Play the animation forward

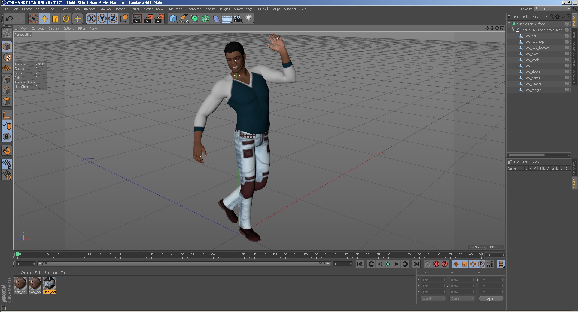click(388, 264)
